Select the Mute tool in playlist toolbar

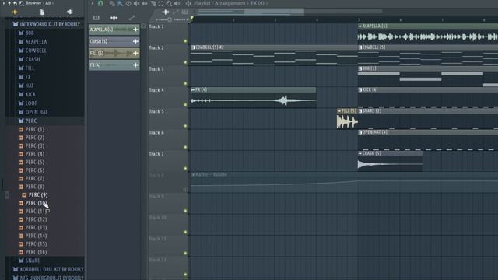pos(136,3)
